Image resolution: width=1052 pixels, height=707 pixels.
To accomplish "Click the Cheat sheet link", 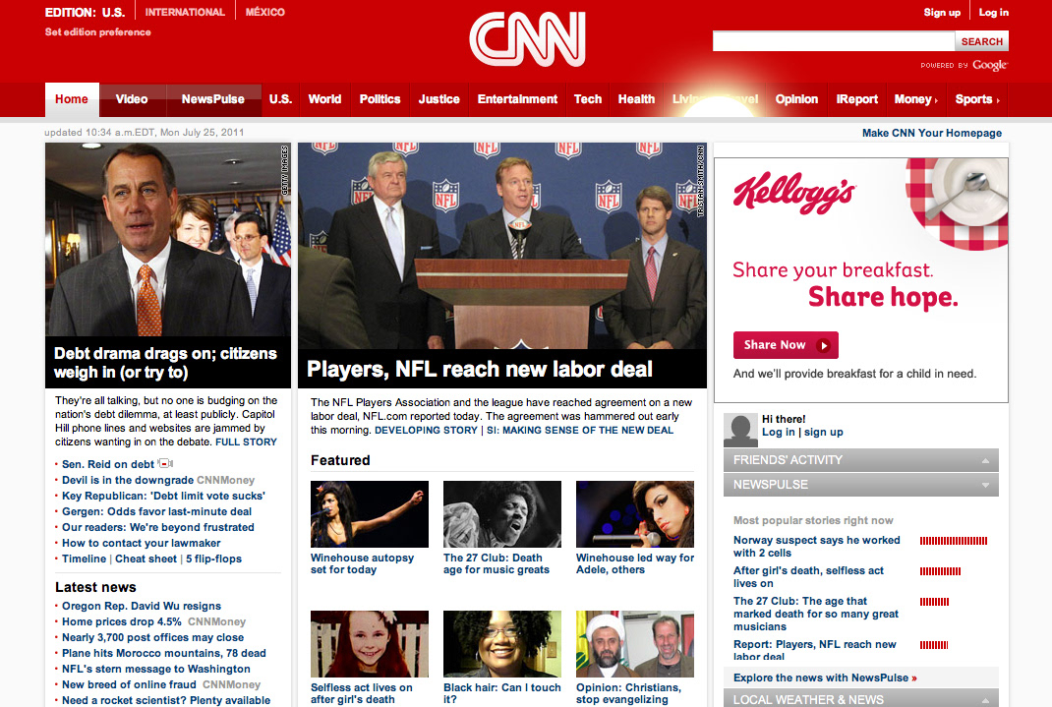I will pos(146,559).
